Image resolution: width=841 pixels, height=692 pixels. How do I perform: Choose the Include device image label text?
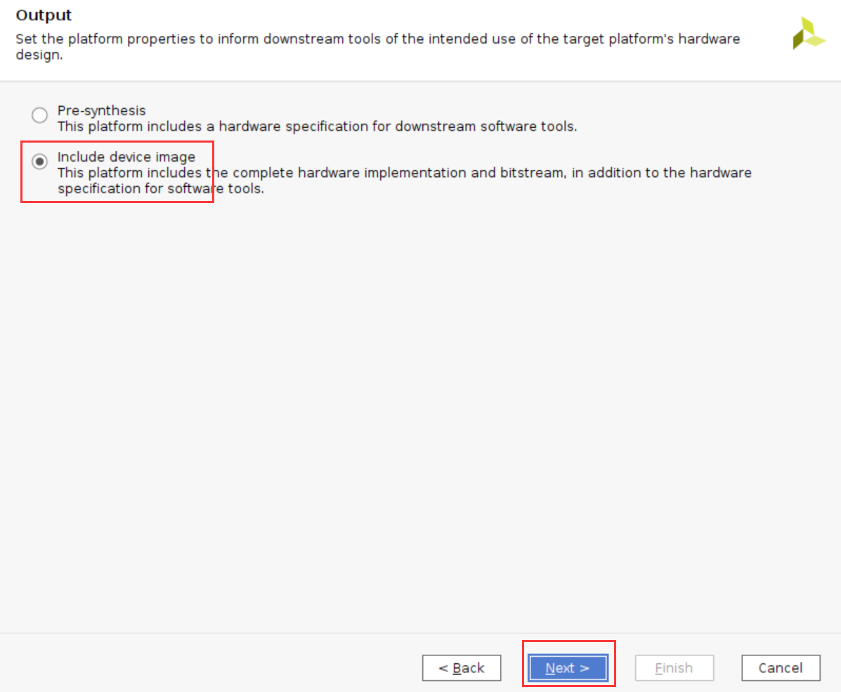coord(126,157)
